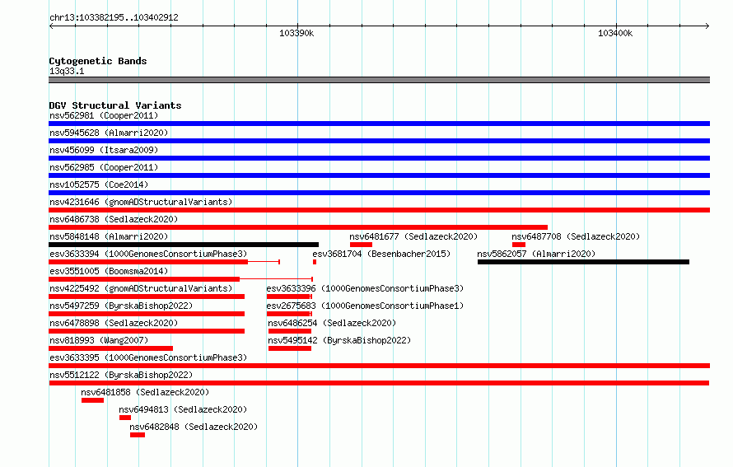Click the black bar under nsv5848148
Screen dimensions: 733x467
click(184, 245)
